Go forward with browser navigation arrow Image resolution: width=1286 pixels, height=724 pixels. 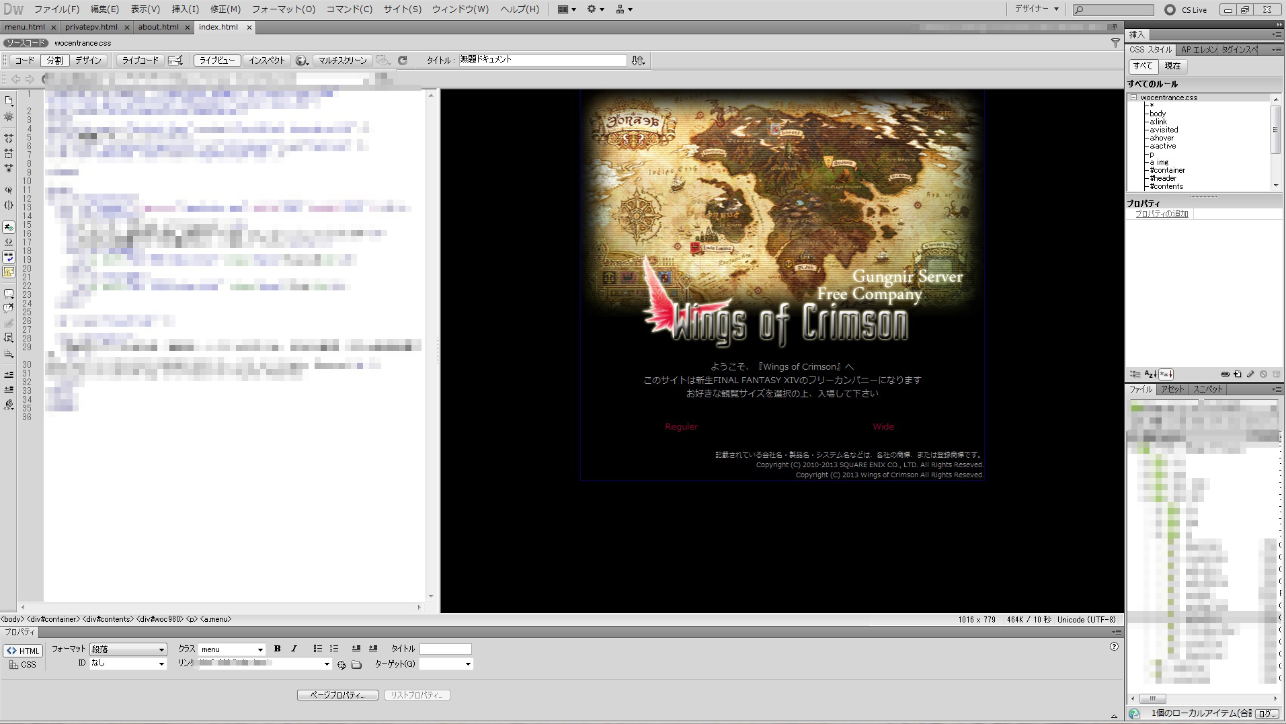tap(30, 79)
